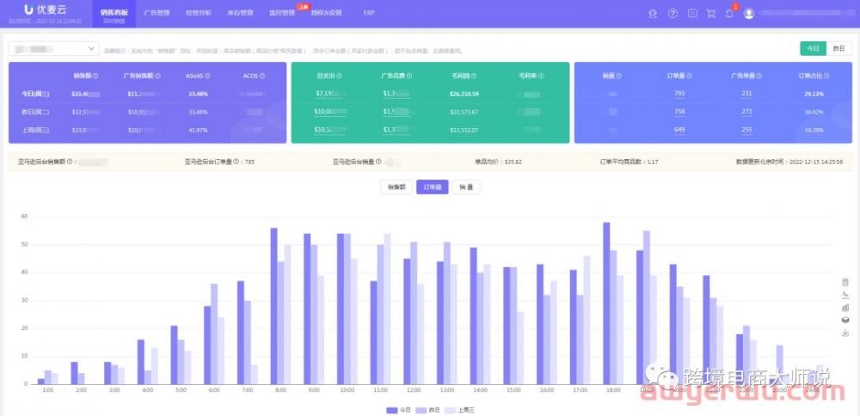Image resolution: width=860 pixels, height=416 pixels.
Task: Open the customer service headset icon
Action: pyautogui.click(x=653, y=14)
